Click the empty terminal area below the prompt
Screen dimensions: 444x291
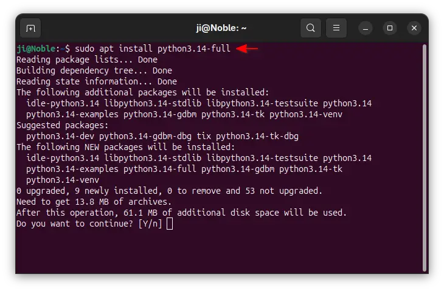pyautogui.click(x=218, y=252)
